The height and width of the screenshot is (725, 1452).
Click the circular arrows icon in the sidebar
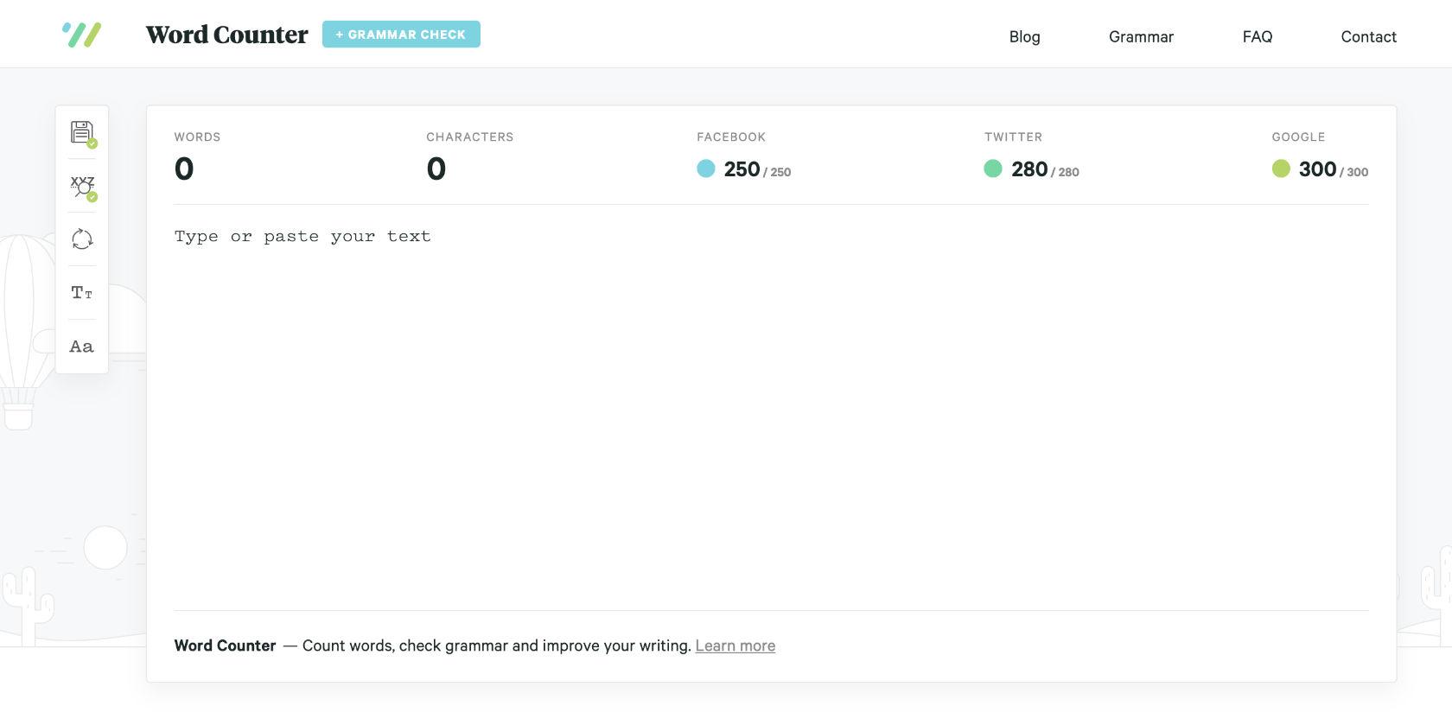pos(82,239)
